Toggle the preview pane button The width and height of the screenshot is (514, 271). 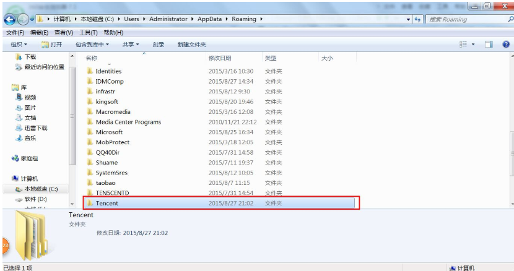(x=489, y=45)
